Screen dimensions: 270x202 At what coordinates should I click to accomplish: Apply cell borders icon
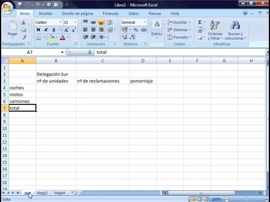38,38
